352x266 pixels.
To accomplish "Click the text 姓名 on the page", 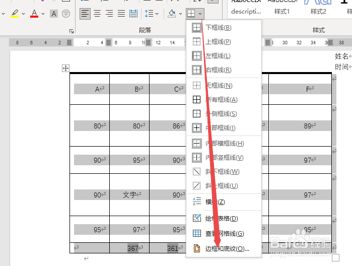I will coord(341,56).
